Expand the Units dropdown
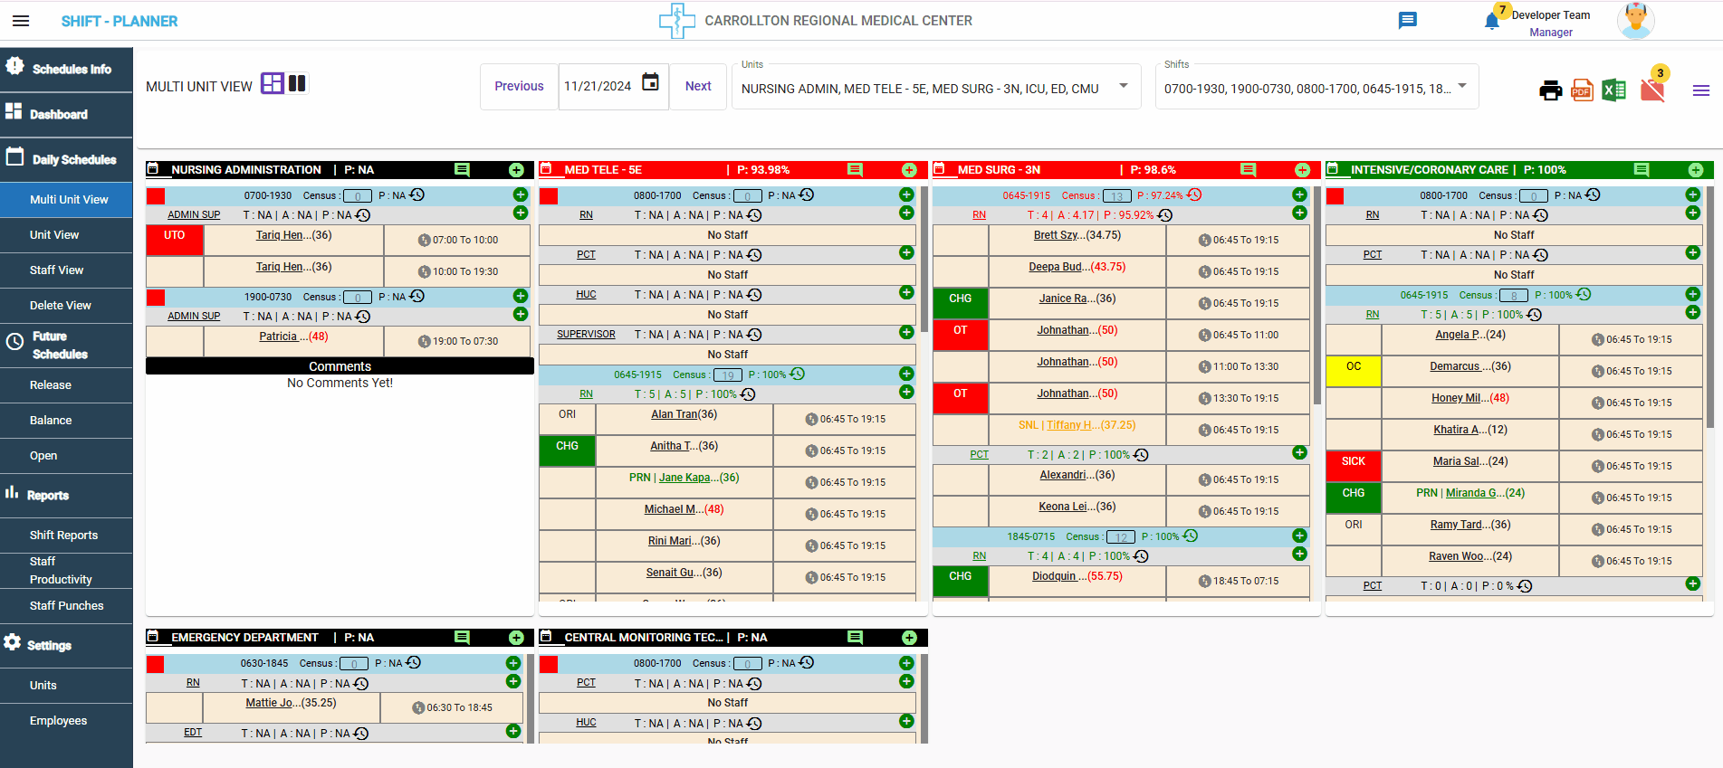 1124,86
